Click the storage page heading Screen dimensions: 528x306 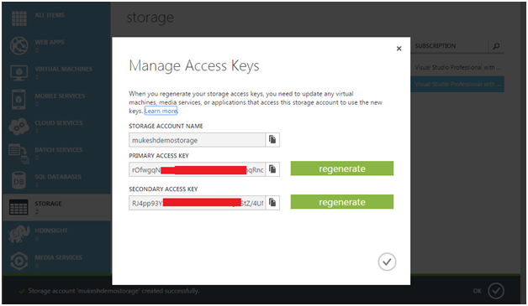coord(150,18)
